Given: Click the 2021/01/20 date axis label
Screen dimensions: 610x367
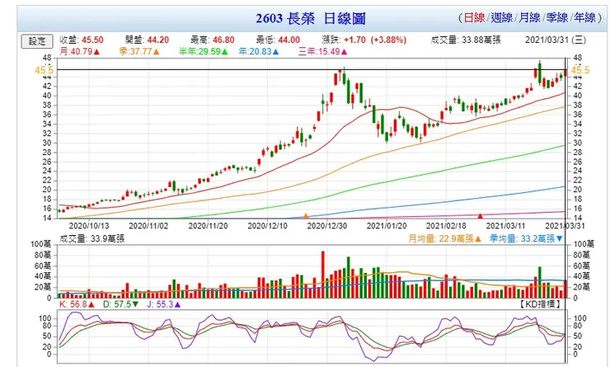Looking at the screenshot, I should coord(387,226).
